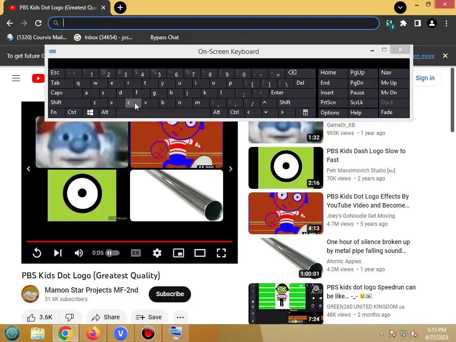Open the Chrome profile avatar
Image resolution: width=456 pixels, height=342 pixels.
pyautogui.click(x=432, y=23)
